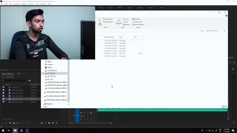Click Select all in Explorer ribbon
The width and height of the screenshot is (237, 133).
click(x=136, y=19)
